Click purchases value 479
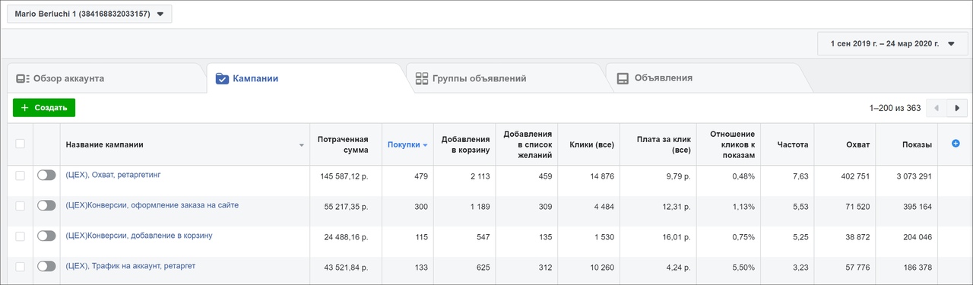The image size is (973, 285). point(421,176)
